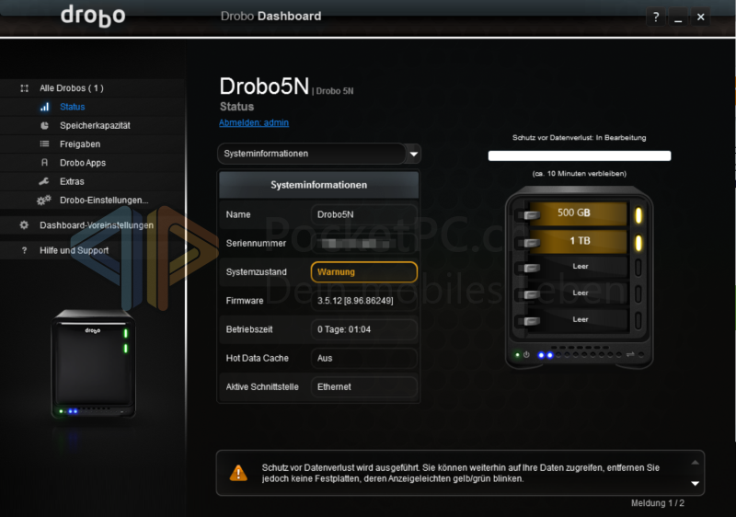Click the Systeminformationen table header

(318, 185)
